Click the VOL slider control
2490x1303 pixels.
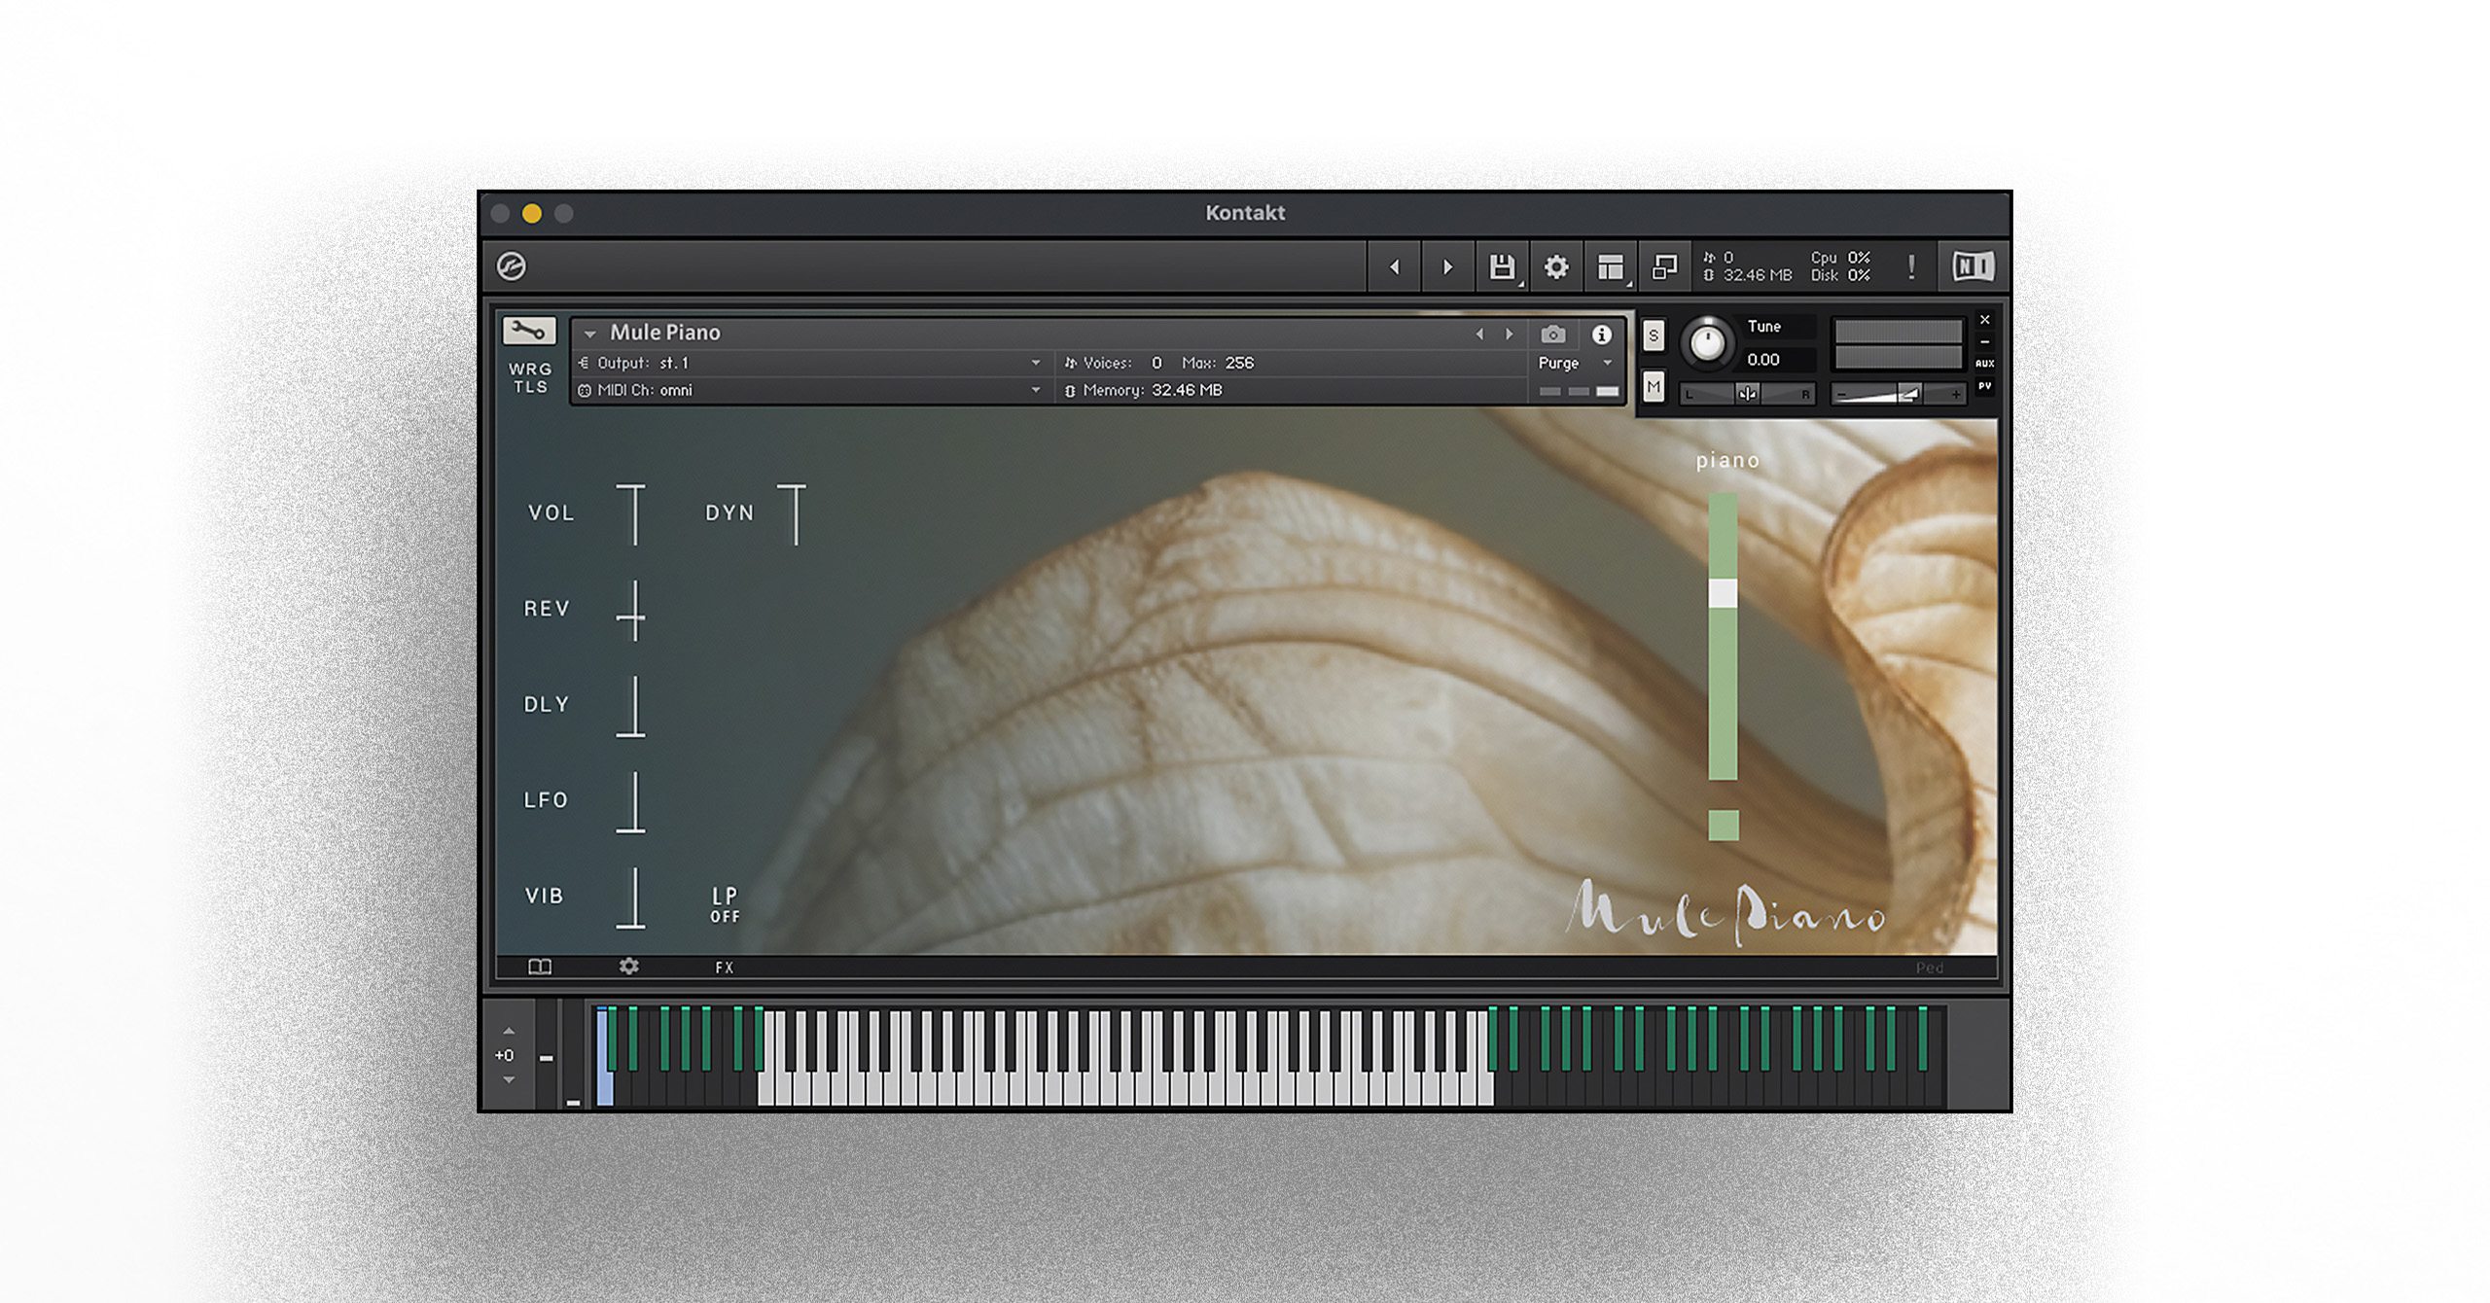(631, 513)
